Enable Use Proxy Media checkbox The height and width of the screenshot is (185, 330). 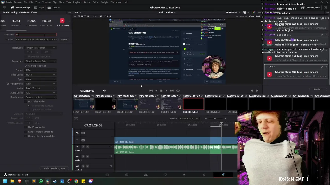point(26,127)
